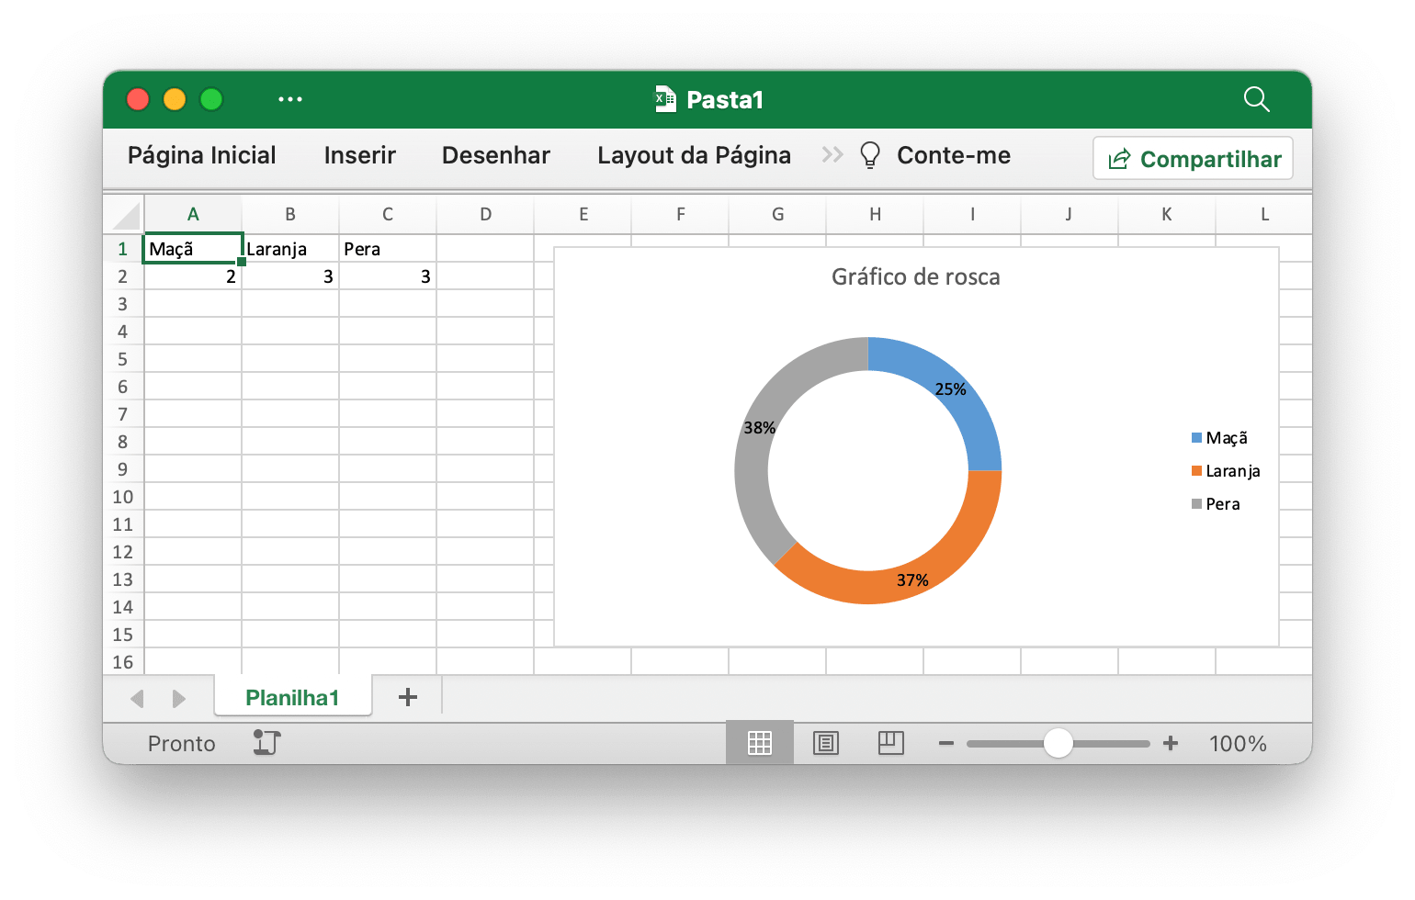Image resolution: width=1415 pixels, height=900 pixels.
Task: Click the Conte-me search field
Action: pyautogui.click(x=954, y=155)
